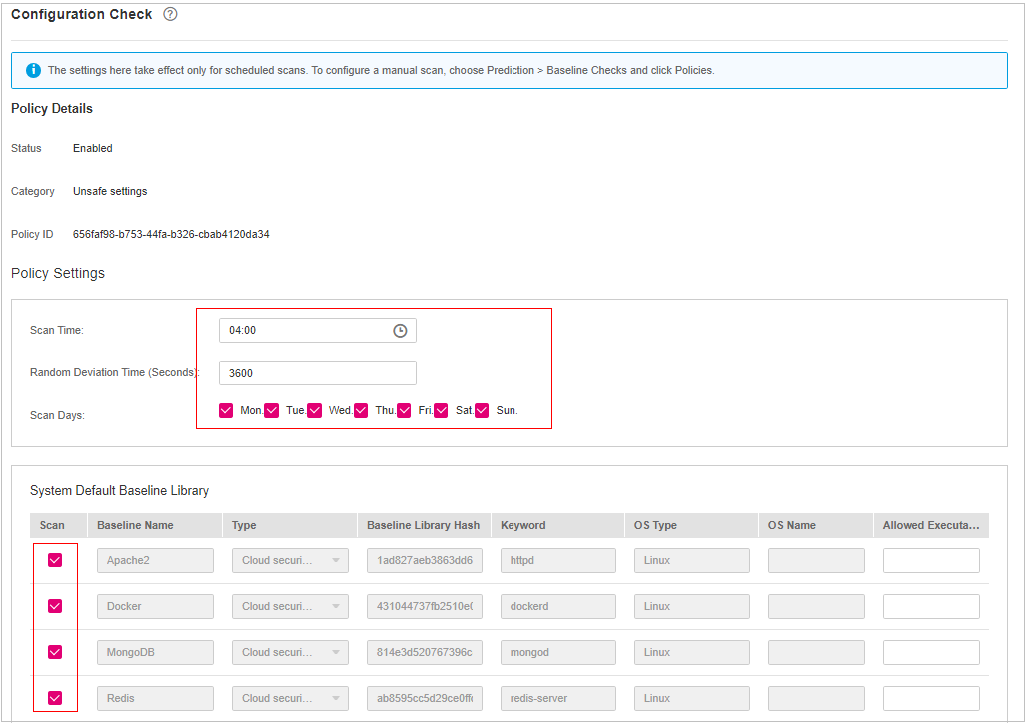Click the Policy Details heading
This screenshot has width=1027, height=723.
(x=52, y=109)
